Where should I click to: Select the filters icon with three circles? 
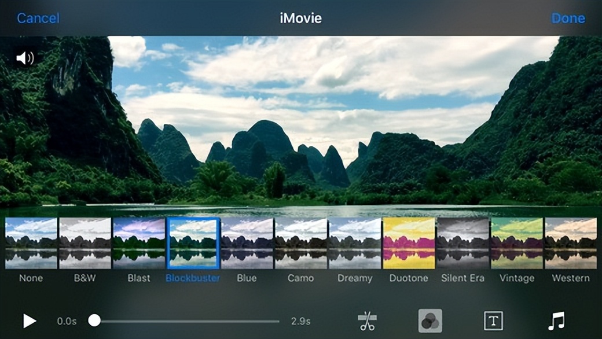(x=430, y=320)
